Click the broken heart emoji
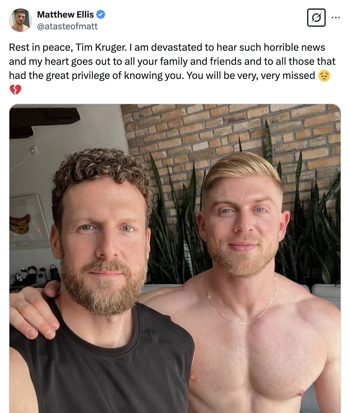 tap(15, 90)
